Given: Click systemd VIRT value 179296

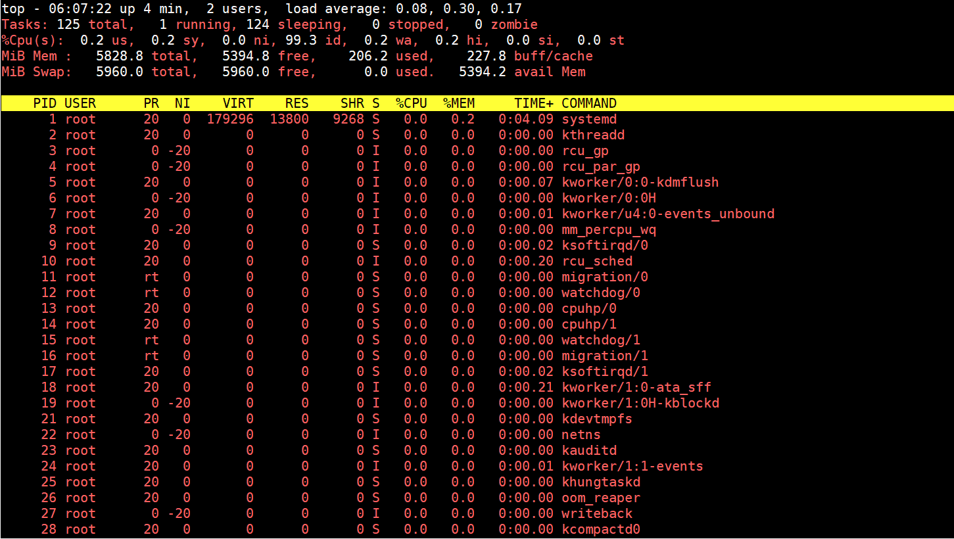Looking at the screenshot, I should (x=230, y=119).
